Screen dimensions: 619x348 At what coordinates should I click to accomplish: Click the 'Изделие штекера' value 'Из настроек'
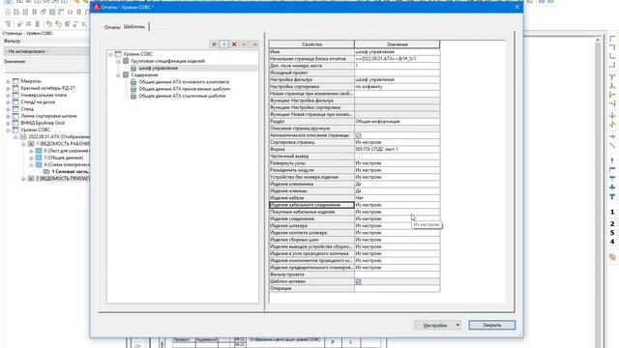tap(398, 226)
